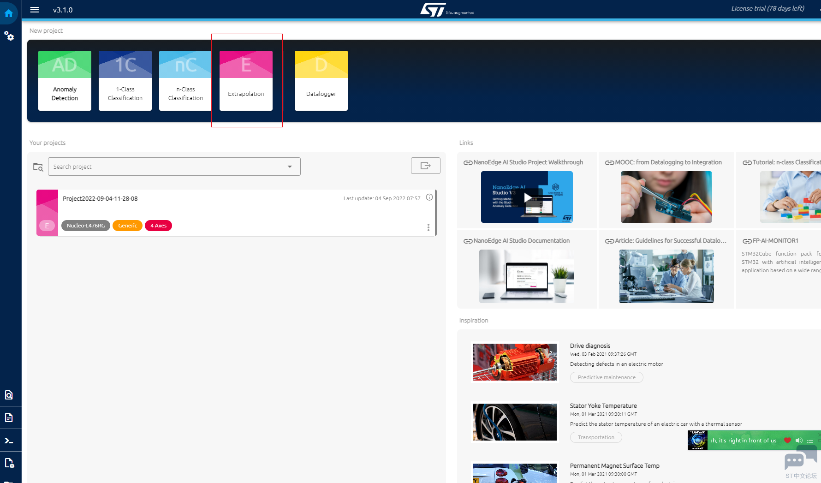Click the import project button
The image size is (821, 483).
point(425,166)
